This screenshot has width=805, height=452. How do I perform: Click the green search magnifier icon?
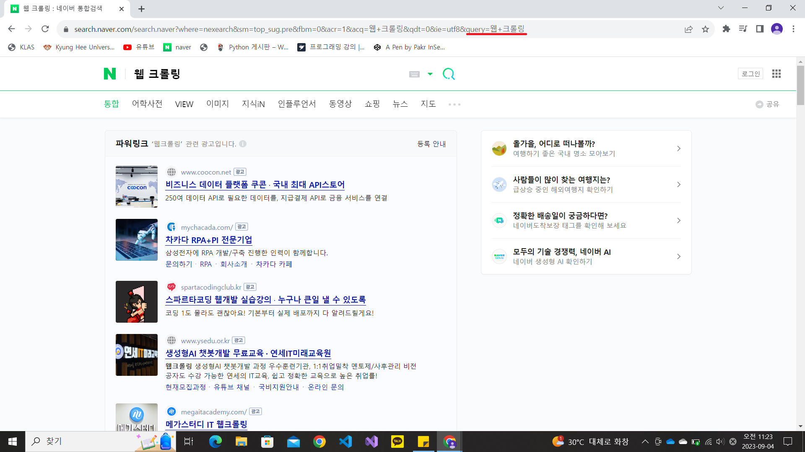[449, 74]
